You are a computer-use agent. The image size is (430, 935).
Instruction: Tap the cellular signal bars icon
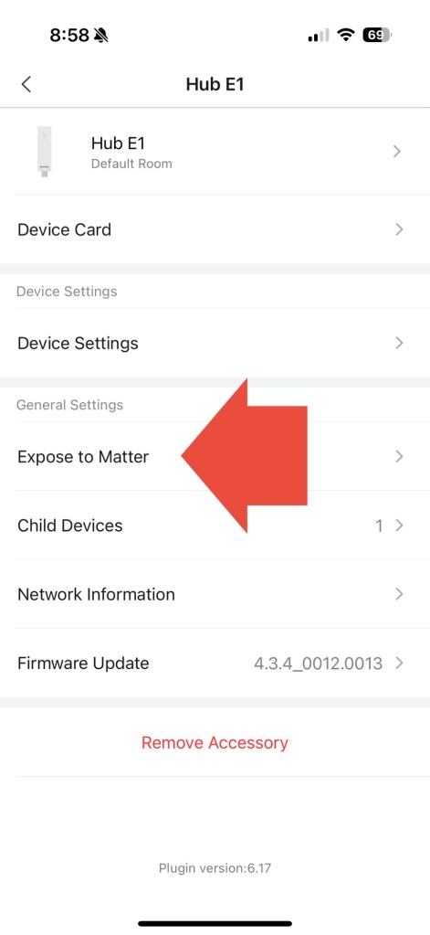(x=319, y=36)
